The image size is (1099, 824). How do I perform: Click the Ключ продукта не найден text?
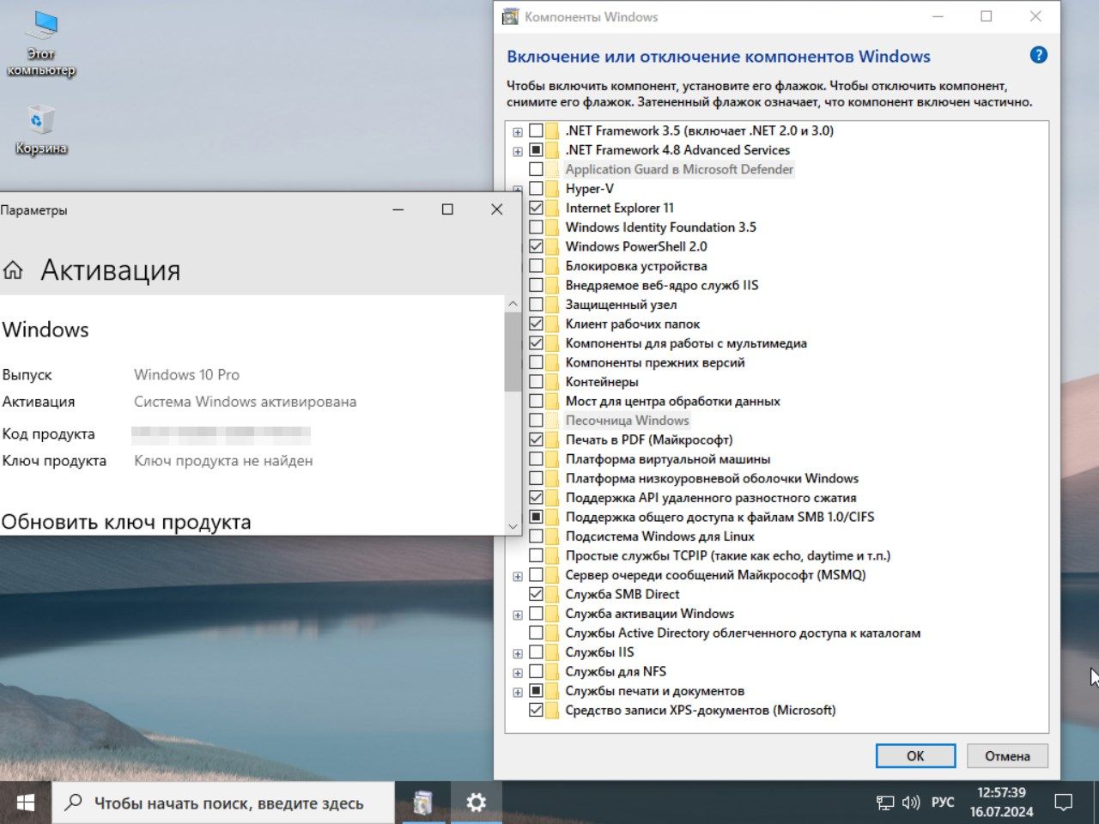223,461
